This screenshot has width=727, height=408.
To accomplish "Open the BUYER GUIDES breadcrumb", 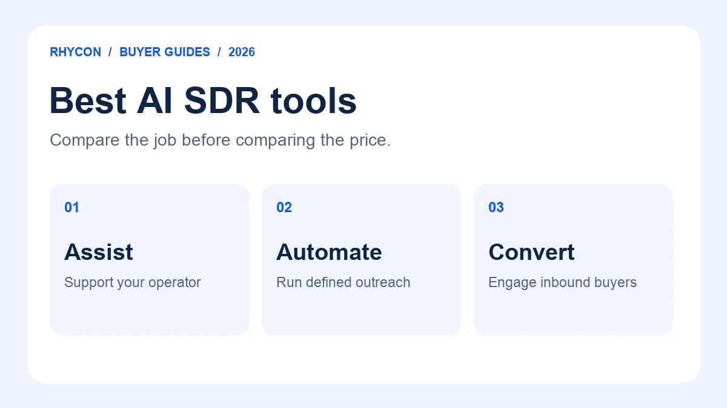I will [165, 52].
